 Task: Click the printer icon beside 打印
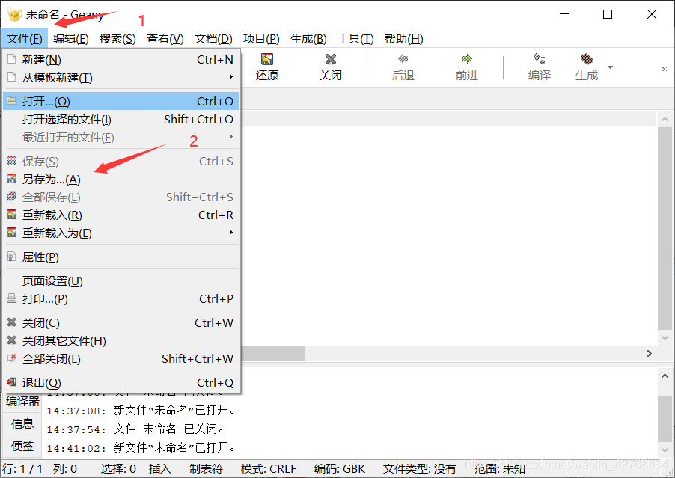click(12, 298)
